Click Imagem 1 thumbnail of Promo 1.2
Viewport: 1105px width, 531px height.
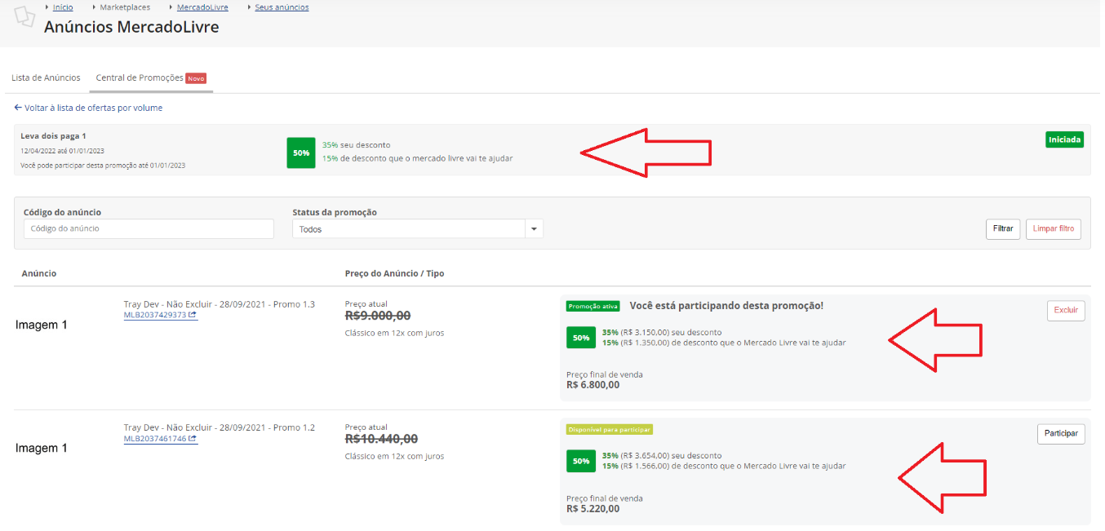[x=42, y=448]
